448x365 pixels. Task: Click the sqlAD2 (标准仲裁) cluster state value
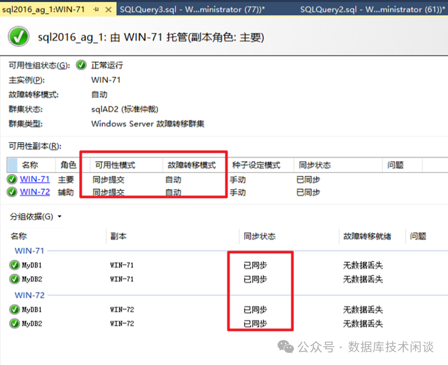(125, 109)
